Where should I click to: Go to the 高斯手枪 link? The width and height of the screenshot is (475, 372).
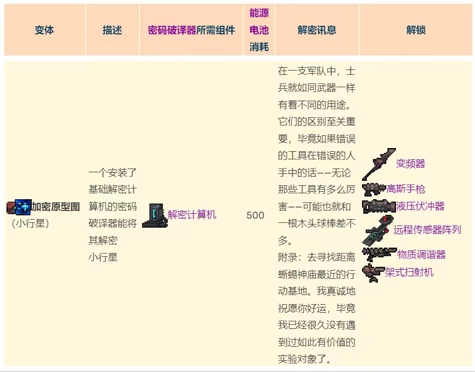[406, 189]
